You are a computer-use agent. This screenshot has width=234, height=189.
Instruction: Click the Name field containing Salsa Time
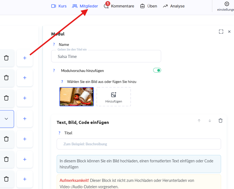coord(106,56)
